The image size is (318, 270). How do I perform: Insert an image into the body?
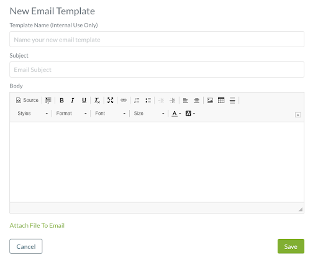click(x=210, y=101)
